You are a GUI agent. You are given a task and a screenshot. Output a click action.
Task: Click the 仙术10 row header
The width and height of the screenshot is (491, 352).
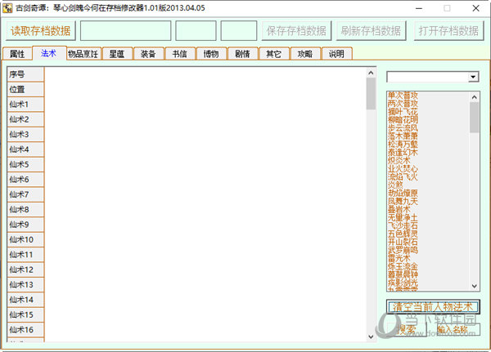coord(25,239)
